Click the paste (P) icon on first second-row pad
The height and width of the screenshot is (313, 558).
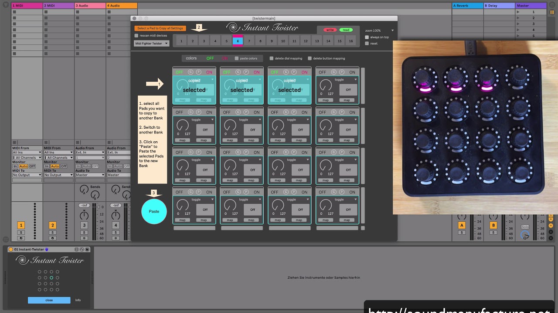[x=198, y=112]
